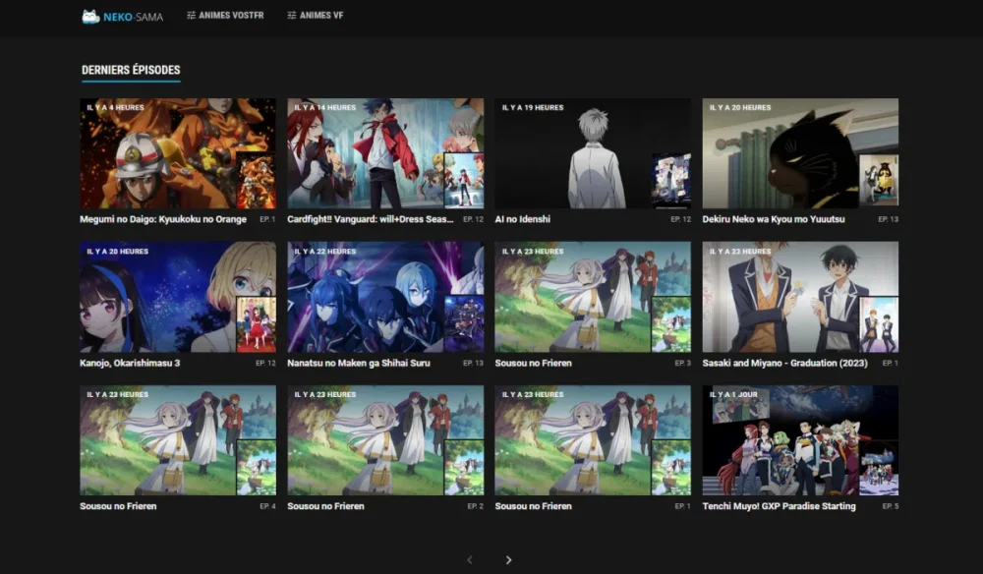Click the Sousou no Frieren title beside EP. 3
The image size is (983, 574).
pyautogui.click(x=534, y=363)
